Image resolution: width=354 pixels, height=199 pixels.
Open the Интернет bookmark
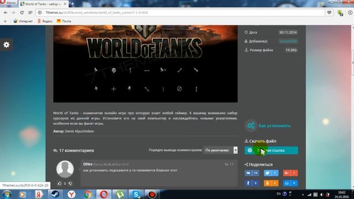(23, 21)
